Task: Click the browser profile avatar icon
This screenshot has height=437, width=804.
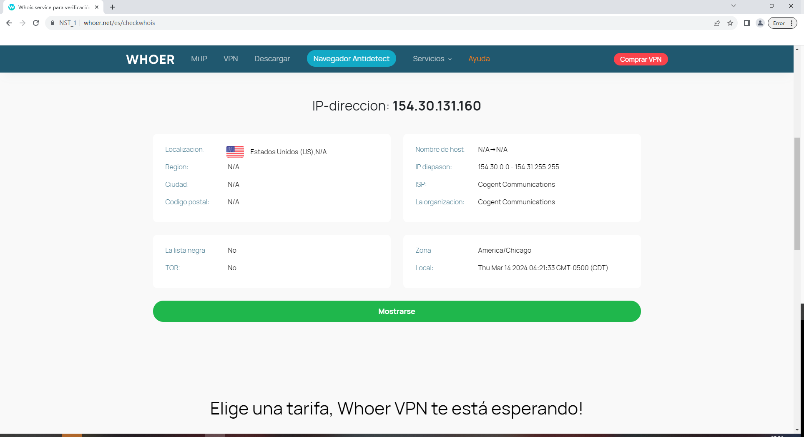Action: 759,23
